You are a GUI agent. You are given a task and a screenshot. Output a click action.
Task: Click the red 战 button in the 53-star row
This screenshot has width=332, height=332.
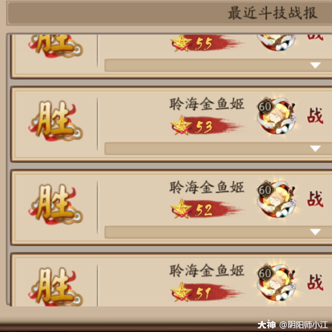coord(315,116)
